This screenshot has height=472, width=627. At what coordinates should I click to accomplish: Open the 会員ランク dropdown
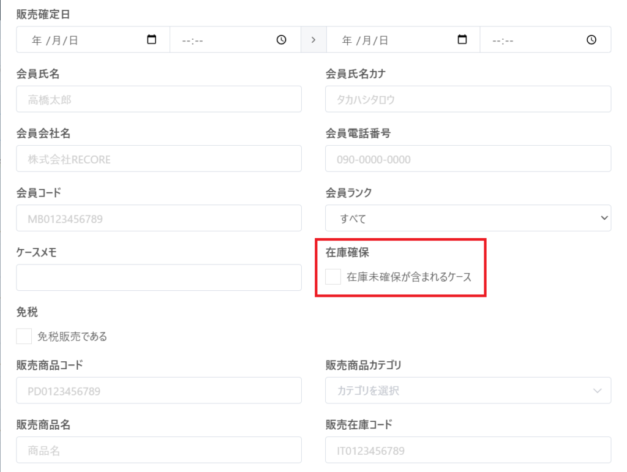point(468,218)
